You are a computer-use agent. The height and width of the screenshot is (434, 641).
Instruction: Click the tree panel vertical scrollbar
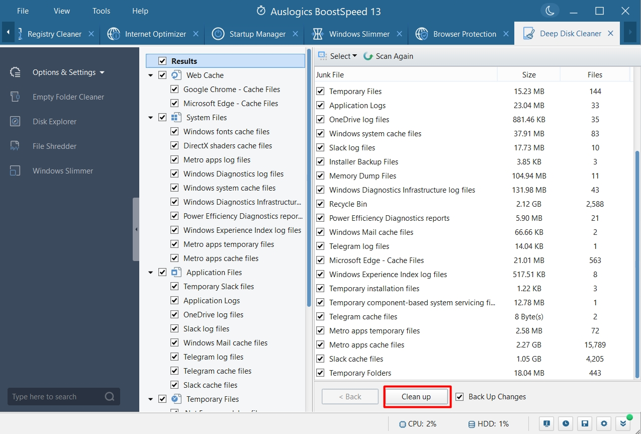[309, 178]
